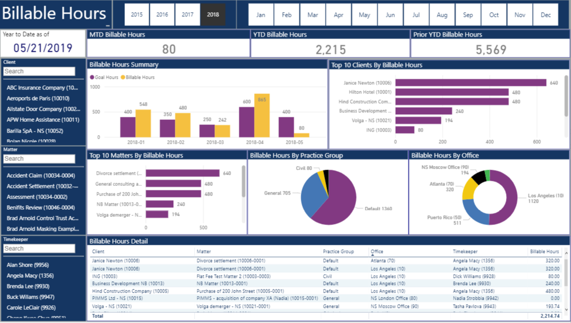Screen dimensions: 571x323
Task: Toggle the selected 2018 year button
Action: click(x=213, y=15)
